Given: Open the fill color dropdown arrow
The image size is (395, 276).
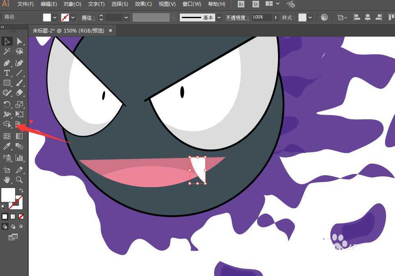Looking at the screenshot, I should 55,17.
